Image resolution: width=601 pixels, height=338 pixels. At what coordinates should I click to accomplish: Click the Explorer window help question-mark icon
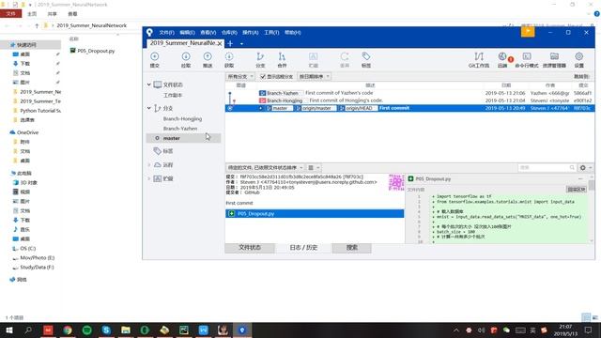597,14
